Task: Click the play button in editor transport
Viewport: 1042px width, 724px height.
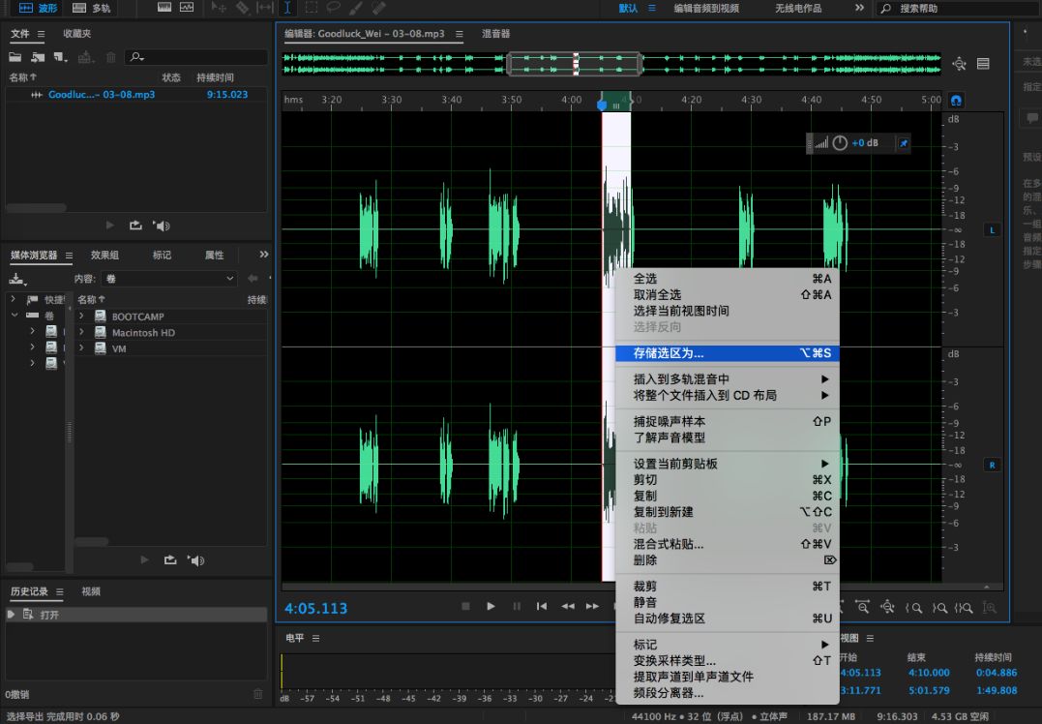Action: (491, 606)
